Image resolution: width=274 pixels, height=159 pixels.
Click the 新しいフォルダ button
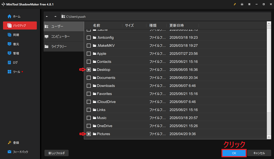click(56, 153)
